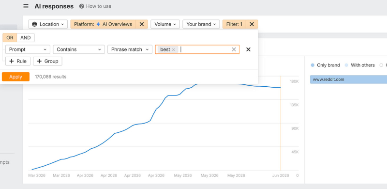Add a new Rule
Viewport: 387px width, 189px height.
tap(18, 62)
